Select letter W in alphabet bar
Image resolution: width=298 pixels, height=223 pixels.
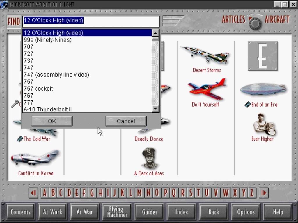[226, 193]
